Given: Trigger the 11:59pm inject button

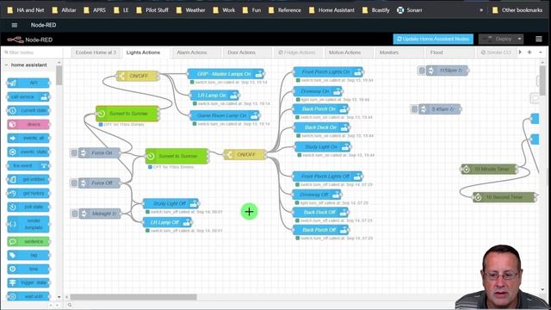Looking at the screenshot, I should coord(421,71).
